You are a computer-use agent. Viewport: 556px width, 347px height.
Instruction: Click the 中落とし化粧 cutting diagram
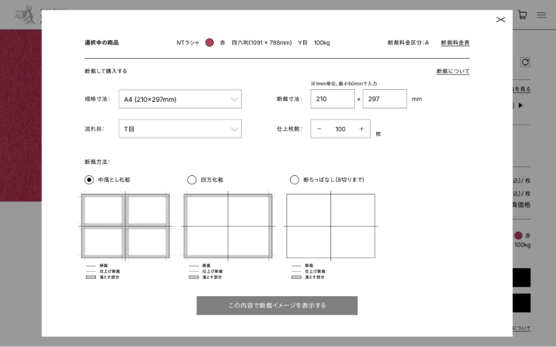126,226
